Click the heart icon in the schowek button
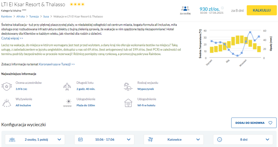The image size is (278, 147). [x=270, y=123]
